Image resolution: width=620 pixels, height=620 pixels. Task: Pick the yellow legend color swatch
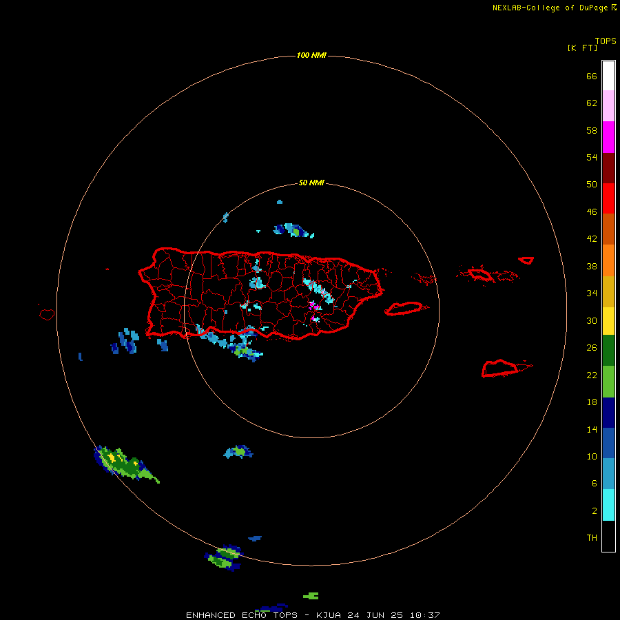pos(608,321)
